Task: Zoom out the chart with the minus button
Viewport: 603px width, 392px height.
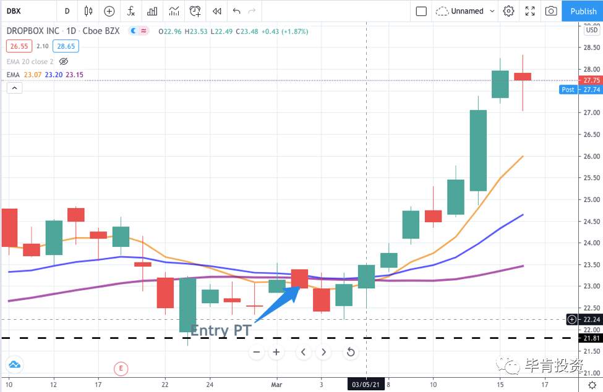Action: [257, 352]
